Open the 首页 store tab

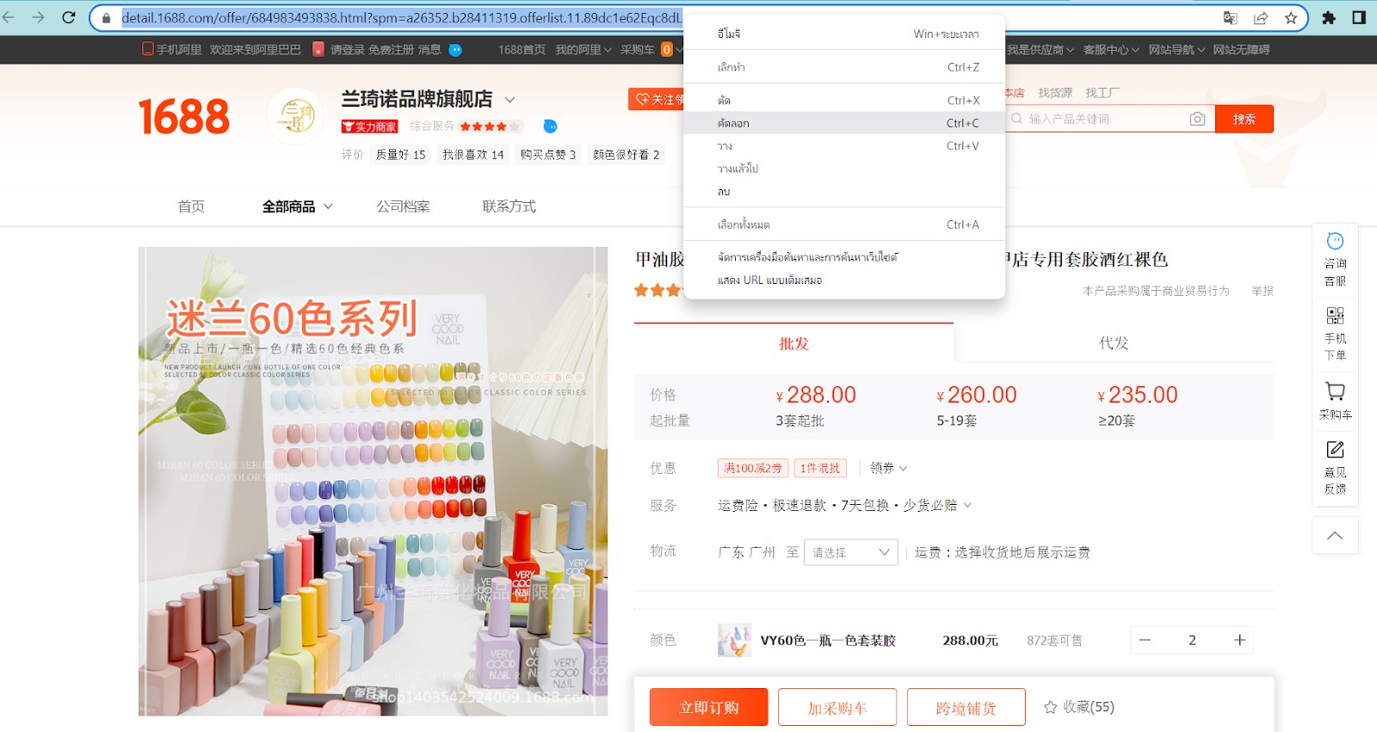(191, 206)
